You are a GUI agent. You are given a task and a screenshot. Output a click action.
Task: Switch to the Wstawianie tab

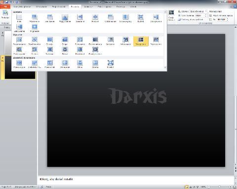41,7
